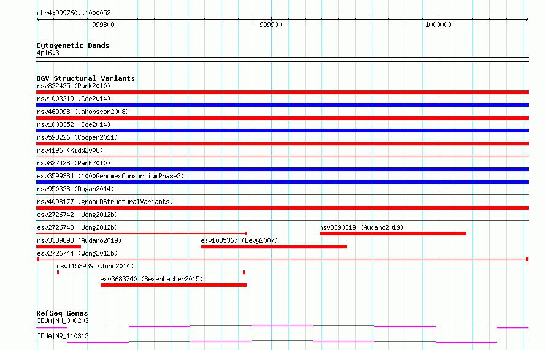Select the nsv4196 (Kidd2008) label

(x=70, y=150)
